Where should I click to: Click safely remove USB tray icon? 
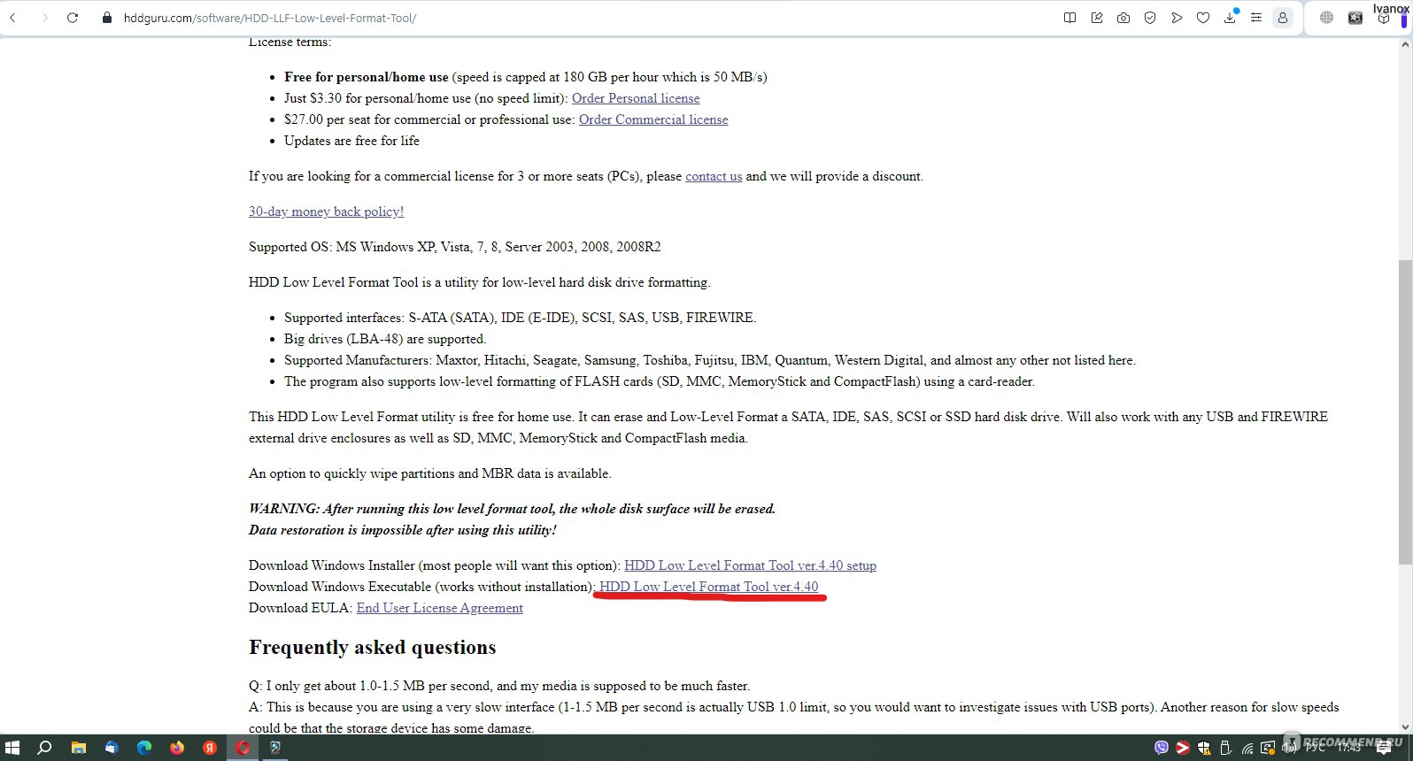tap(1226, 748)
